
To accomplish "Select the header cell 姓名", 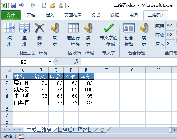I will point(23,76).
